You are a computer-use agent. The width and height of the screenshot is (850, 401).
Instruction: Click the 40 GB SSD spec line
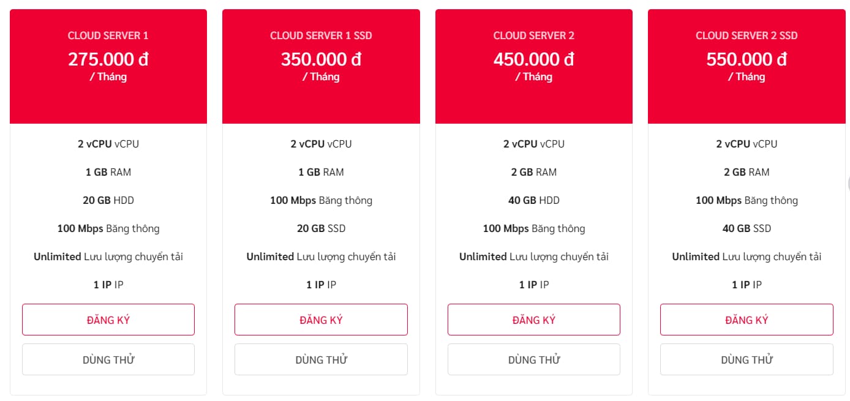coord(747,228)
